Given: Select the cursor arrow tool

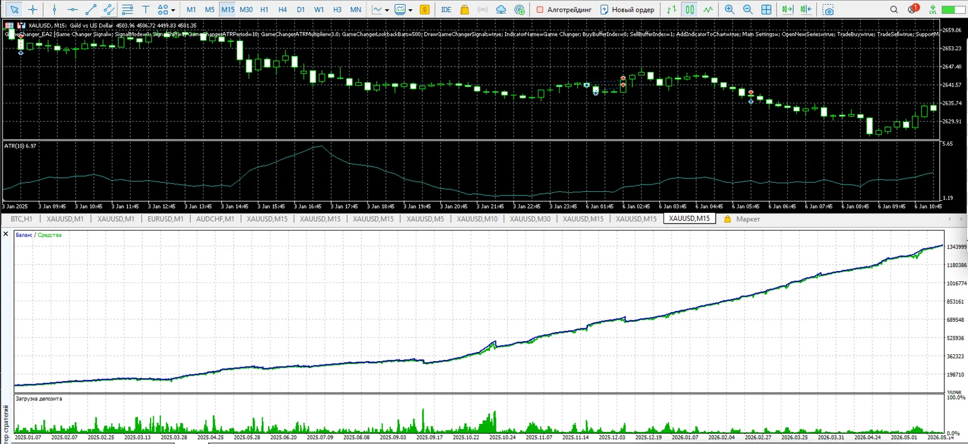Looking at the screenshot, I should 15,10.
